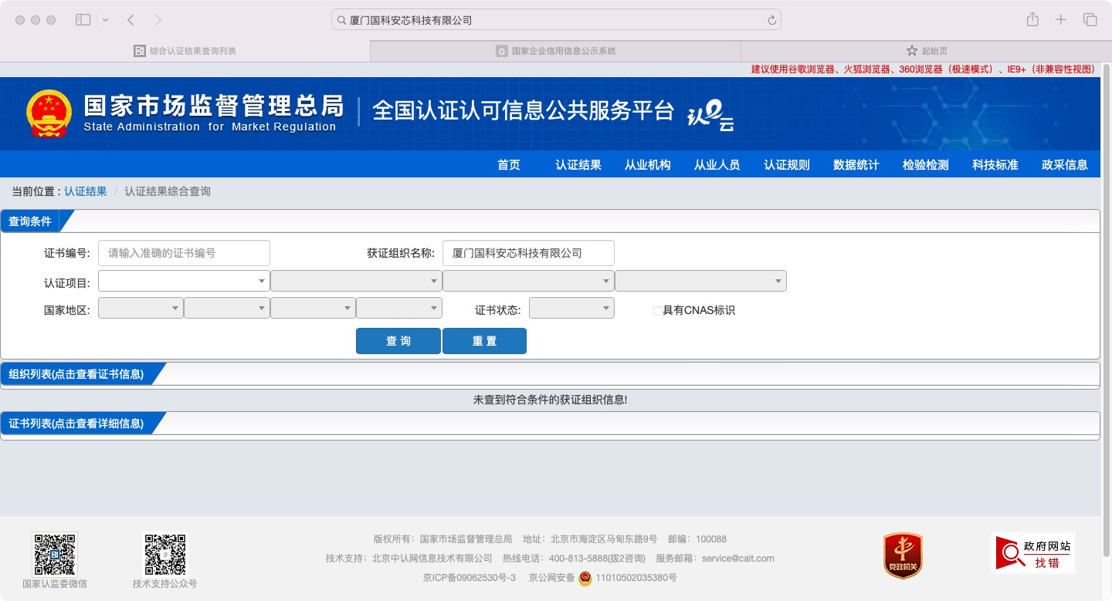Open the Share icon in Safari toolbar

click(x=1032, y=20)
